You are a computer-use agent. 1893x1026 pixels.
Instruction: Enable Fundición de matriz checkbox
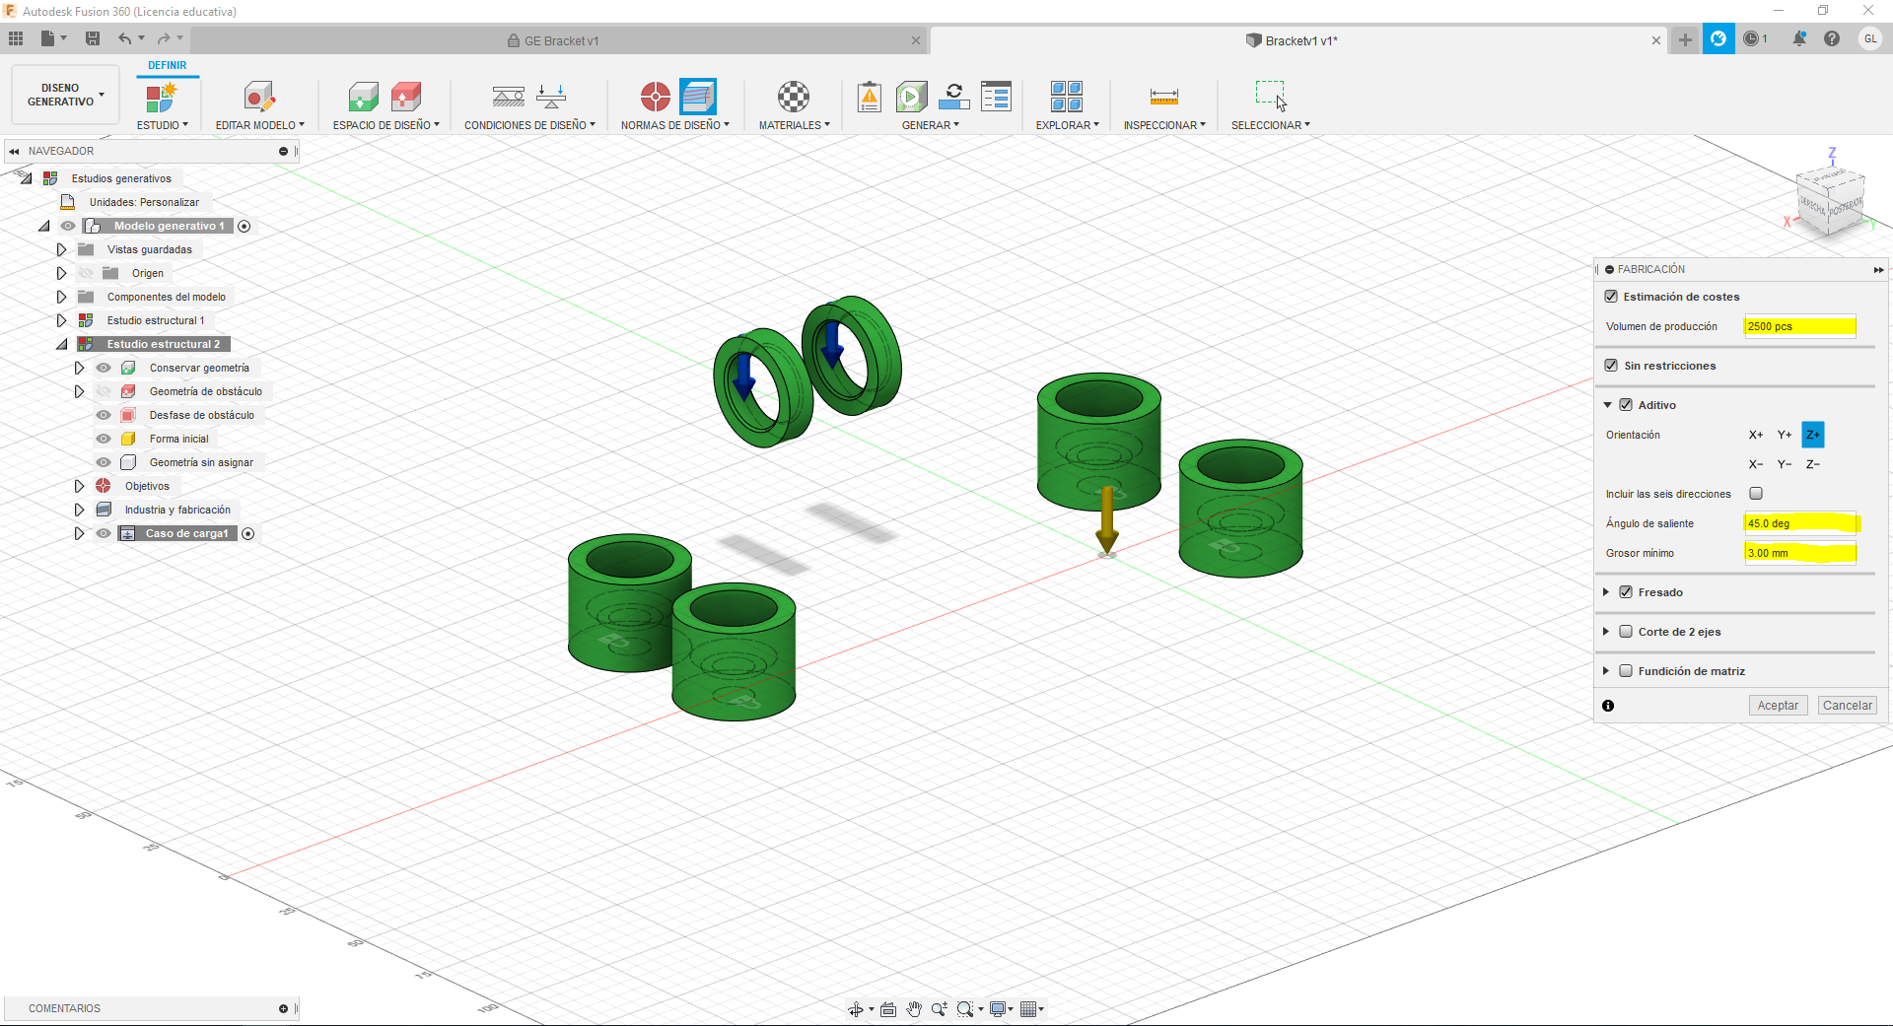tap(1626, 671)
